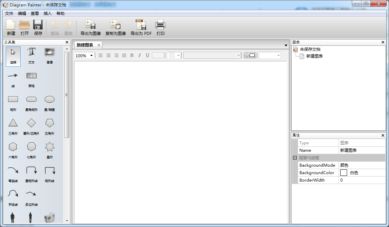Open the 查看 menu
The image size is (389, 227).
pyautogui.click(x=35, y=14)
